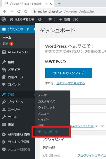
Task: Open ツール menu in sidebar
Action: point(18,117)
